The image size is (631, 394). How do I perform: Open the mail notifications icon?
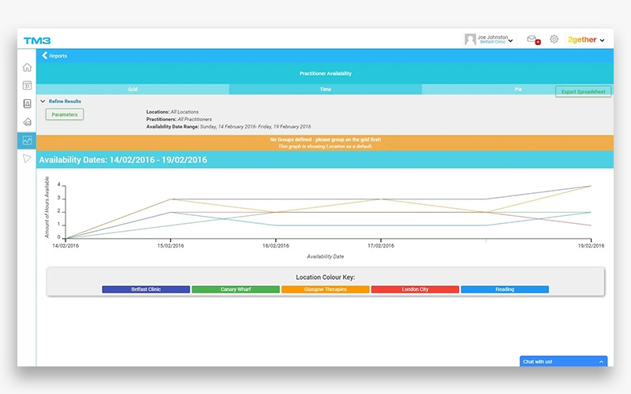[x=533, y=39]
